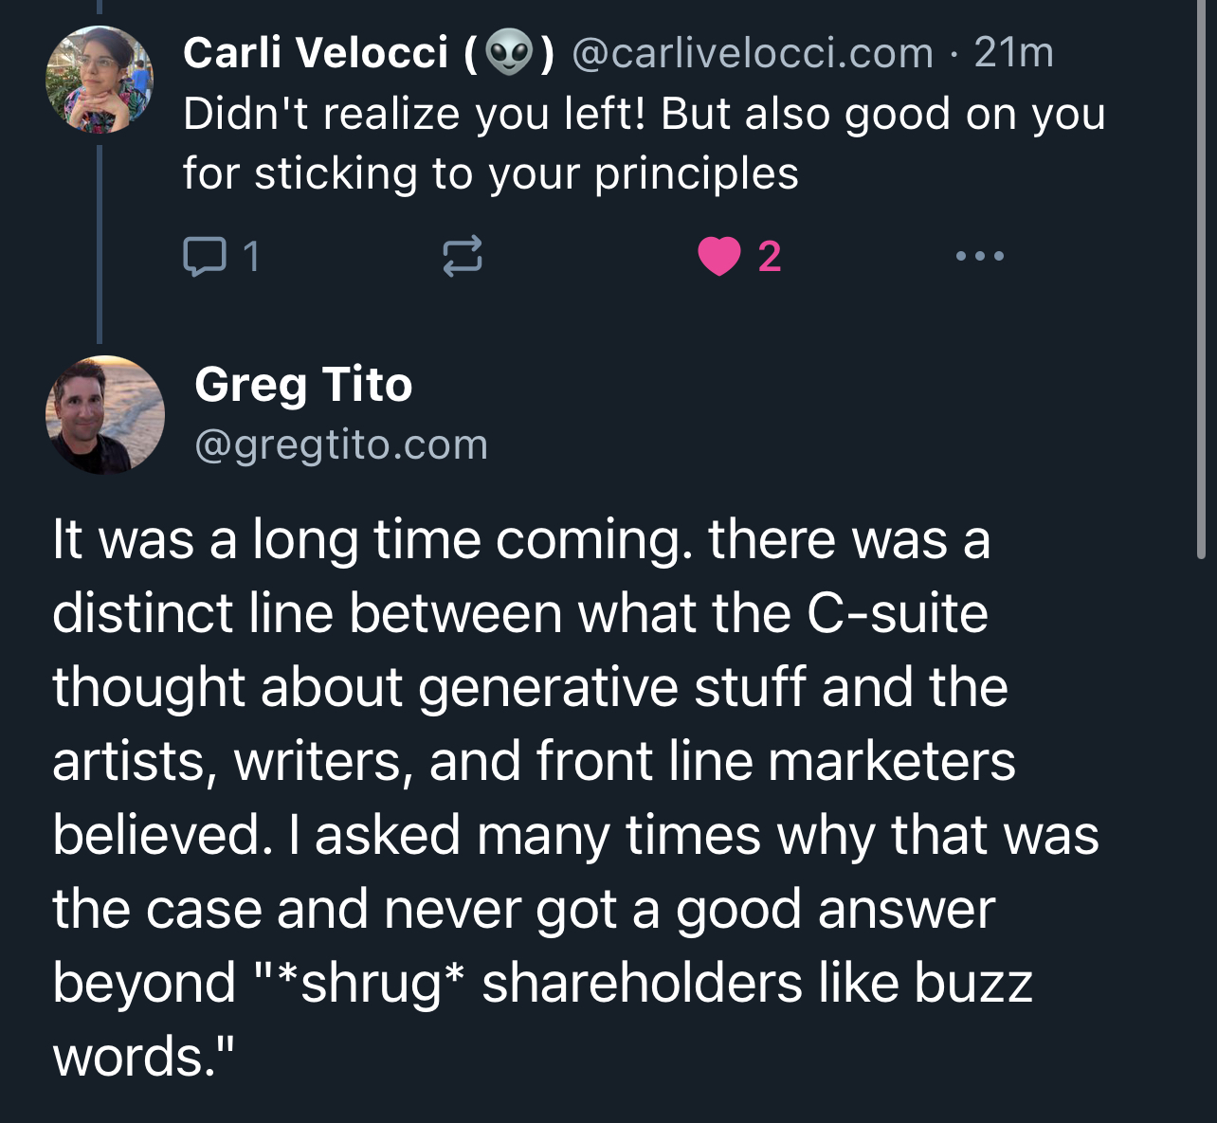The height and width of the screenshot is (1123, 1217).
Task: Open the @carlivelocci.com handle link
Action: click(x=754, y=53)
